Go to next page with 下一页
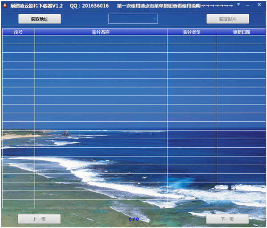Image resolution: width=267 pixels, height=228 pixels. [x=227, y=219]
